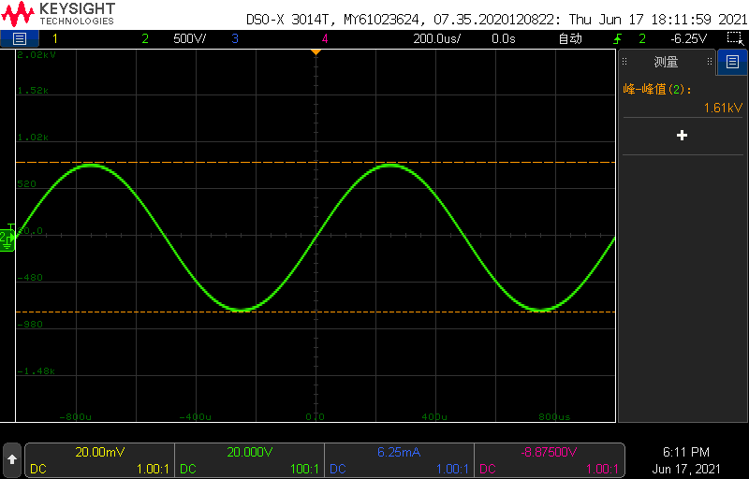Select the 峰-峰值(2) measurement entry
749x479 pixels.
(682, 98)
